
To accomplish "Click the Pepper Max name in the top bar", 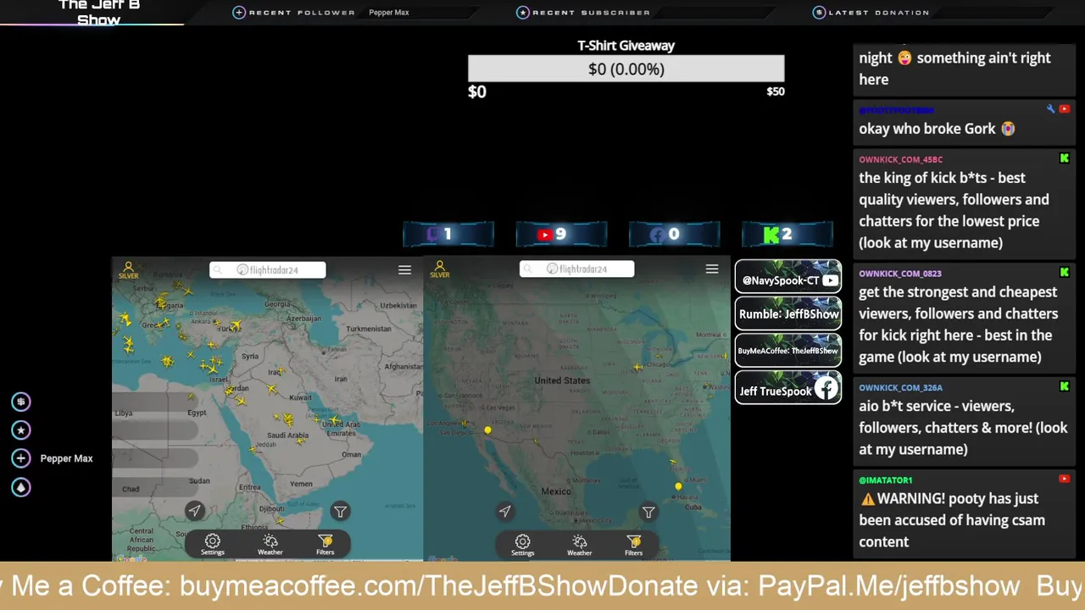I will [x=389, y=13].
